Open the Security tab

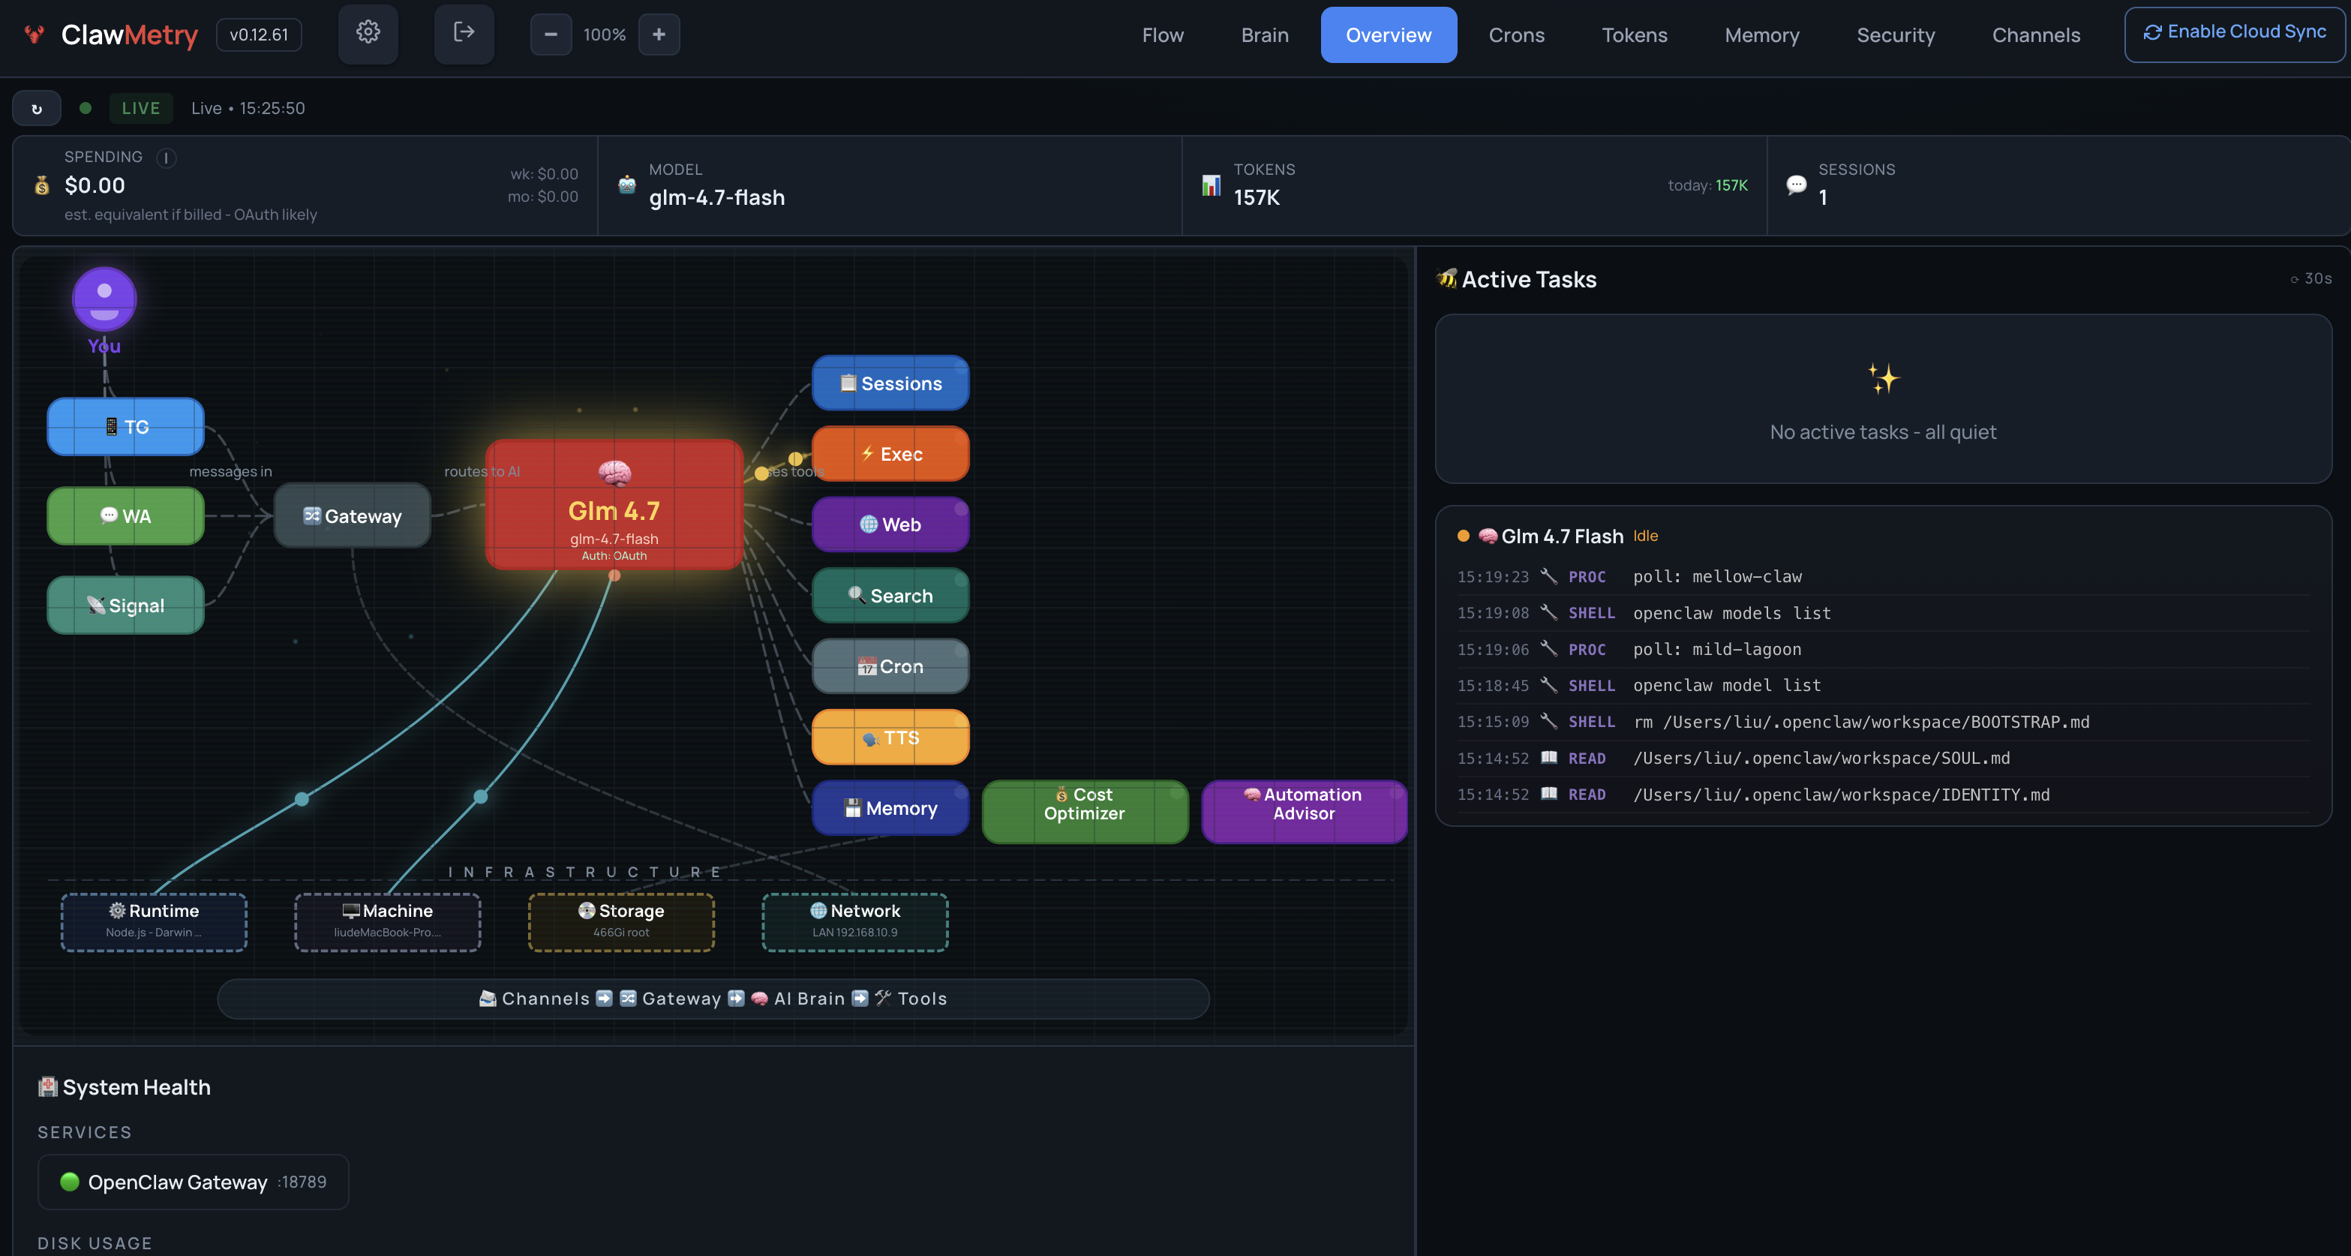[1895, 35]
